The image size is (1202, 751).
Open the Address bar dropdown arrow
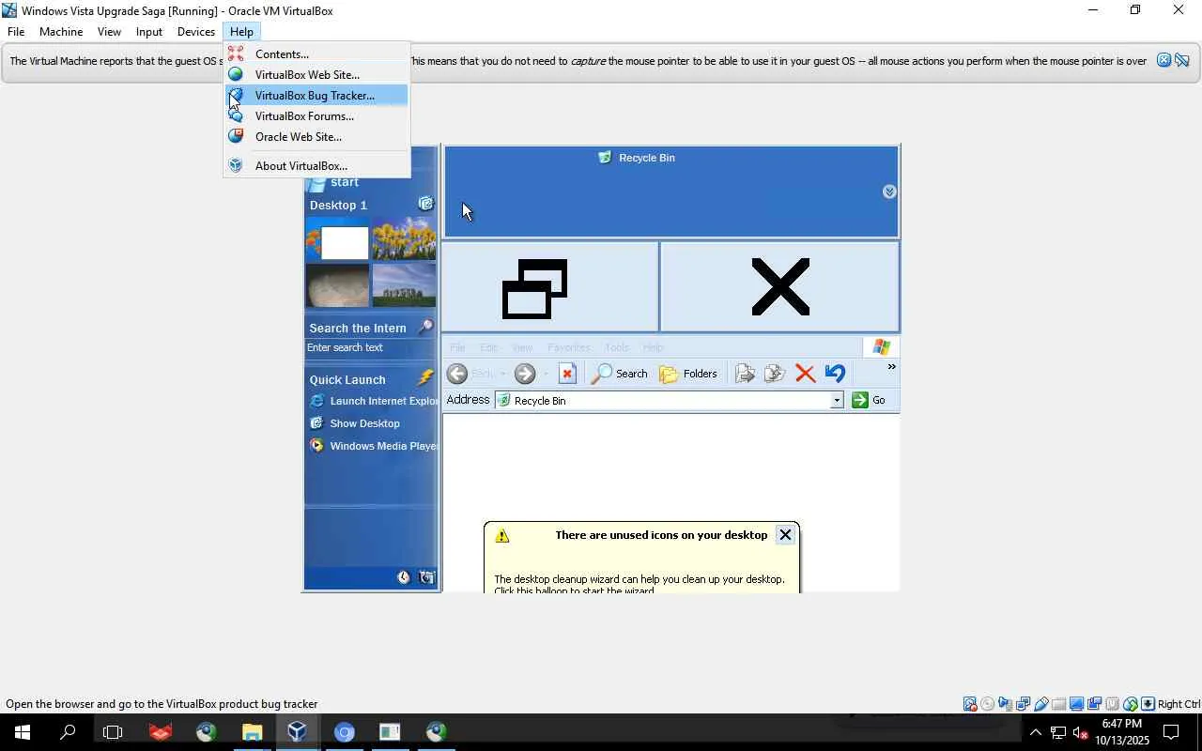click(x=836, y=401)
